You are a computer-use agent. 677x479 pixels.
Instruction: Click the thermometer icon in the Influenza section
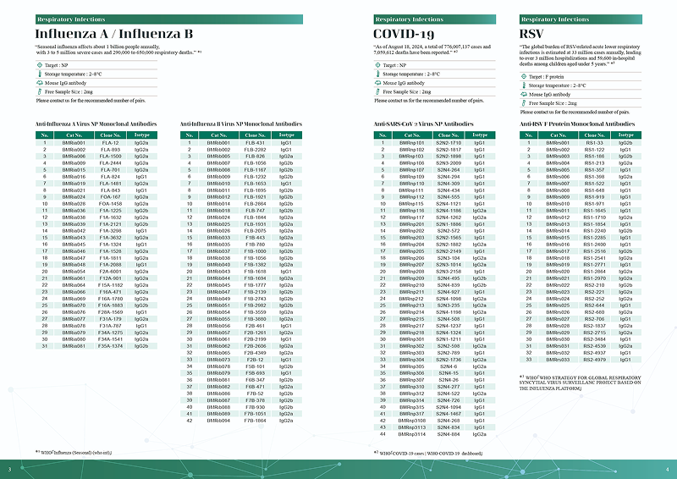tap(40, 74)
